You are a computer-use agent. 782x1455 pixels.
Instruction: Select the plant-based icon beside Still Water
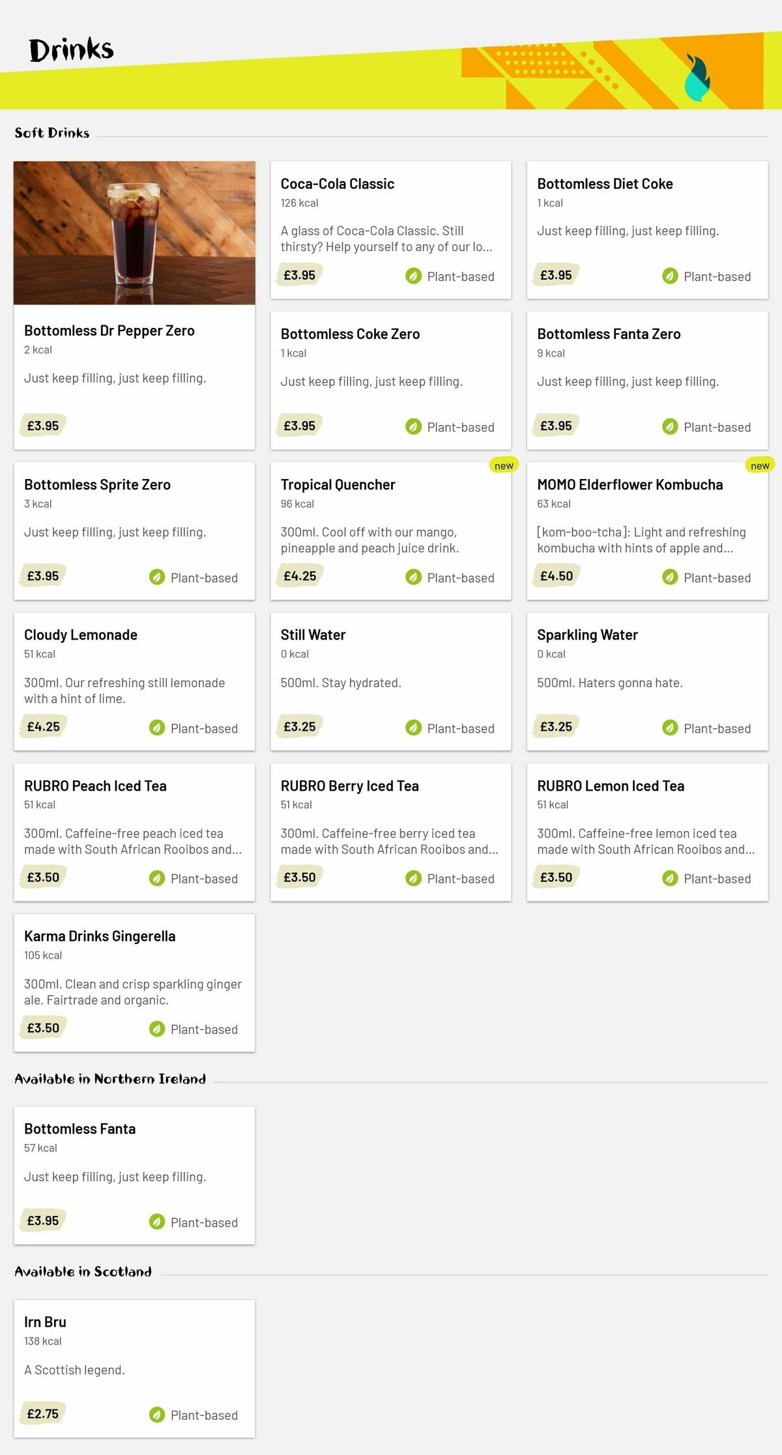(x=414, y=728)
